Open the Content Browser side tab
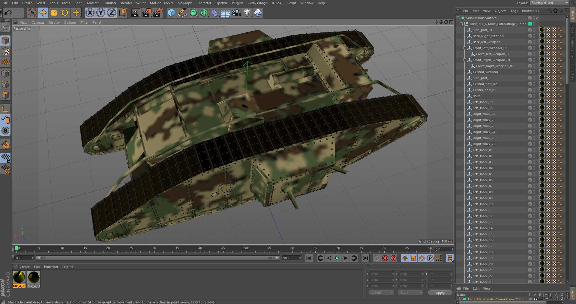 pos(572,50)
